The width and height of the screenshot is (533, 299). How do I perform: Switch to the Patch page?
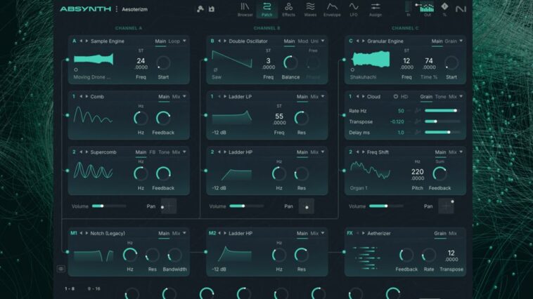266,10
